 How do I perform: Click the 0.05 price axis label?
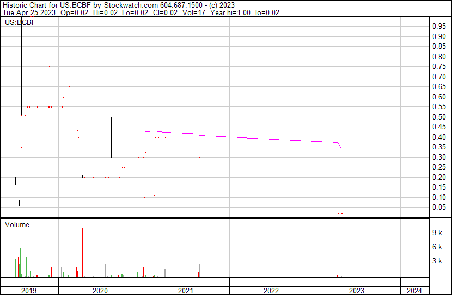click(439, 208)
